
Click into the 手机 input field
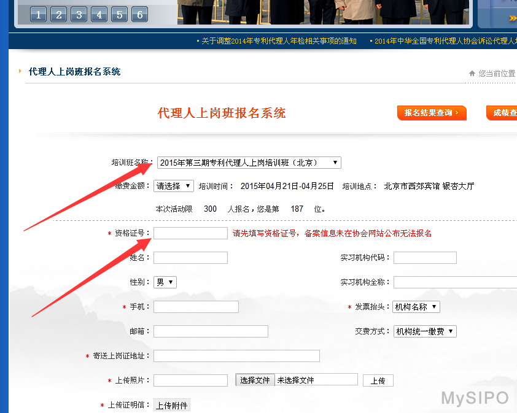coord(196,307)
